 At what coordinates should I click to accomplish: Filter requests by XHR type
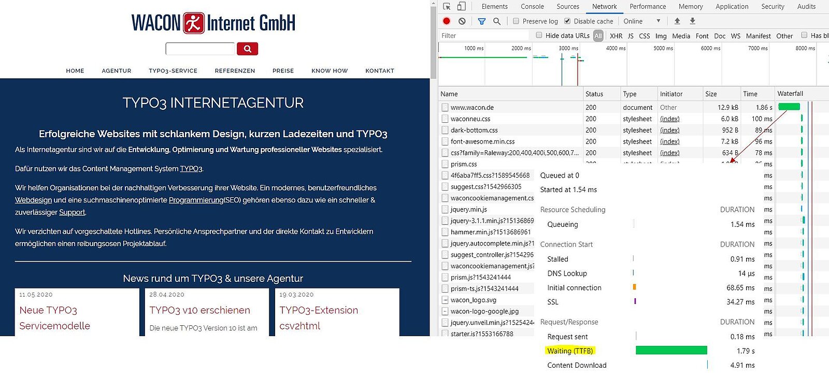[616, 36]
